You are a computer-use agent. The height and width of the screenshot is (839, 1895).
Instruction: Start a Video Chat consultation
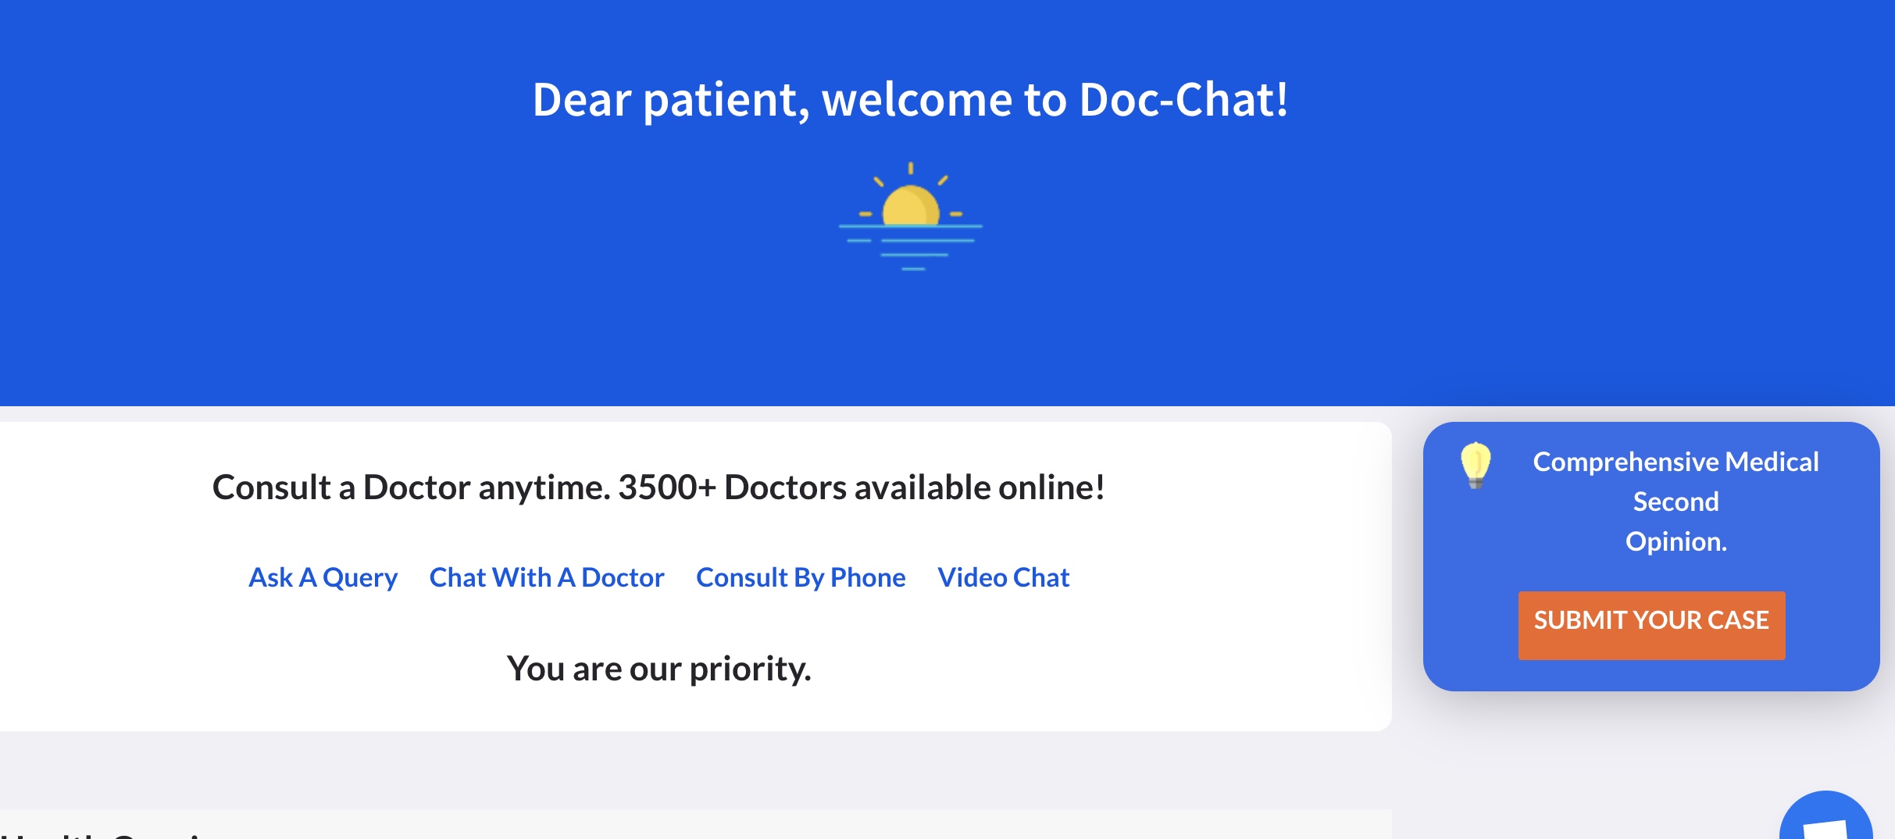coord(1003,577)
